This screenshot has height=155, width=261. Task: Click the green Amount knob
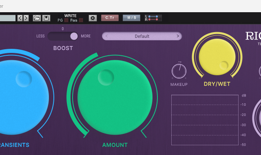click(115, 97)
